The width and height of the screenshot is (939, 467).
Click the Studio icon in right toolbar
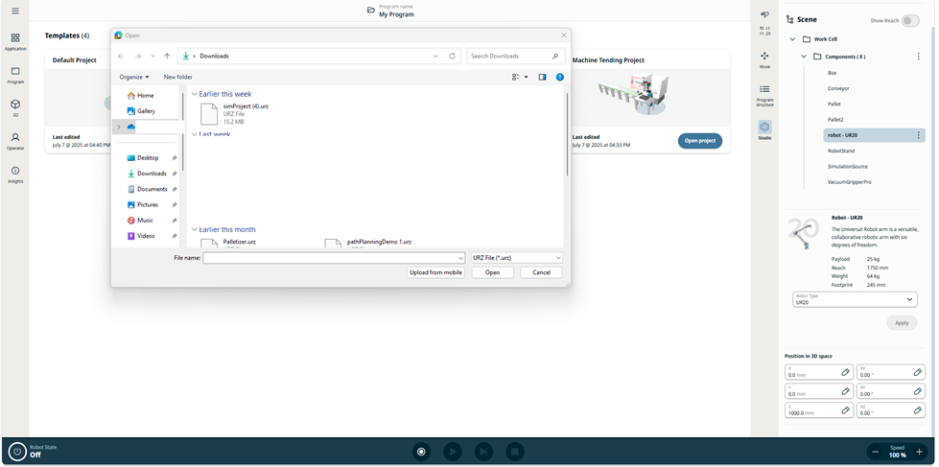tap(764, 129)
